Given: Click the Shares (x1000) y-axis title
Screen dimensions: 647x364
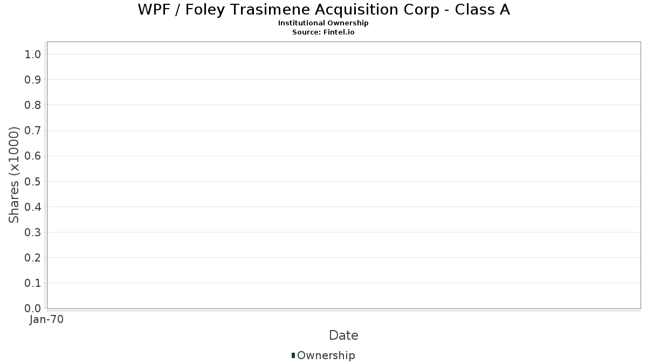Looking at the screenshot, I should [14, 175].
